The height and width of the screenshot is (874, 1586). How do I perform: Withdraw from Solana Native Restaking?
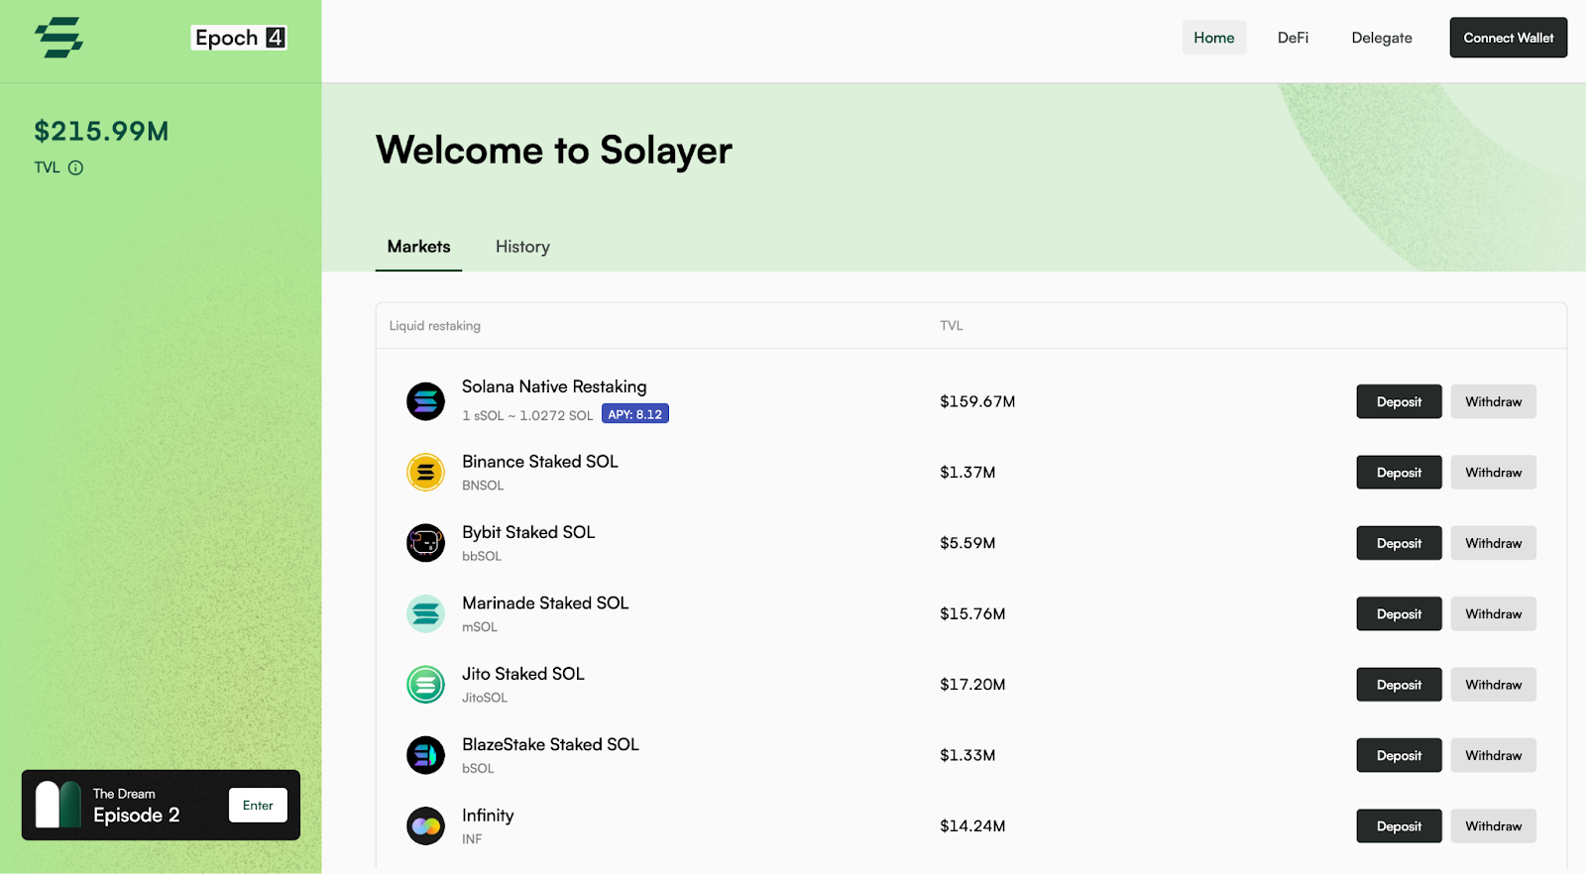[x=1494, y=401]
